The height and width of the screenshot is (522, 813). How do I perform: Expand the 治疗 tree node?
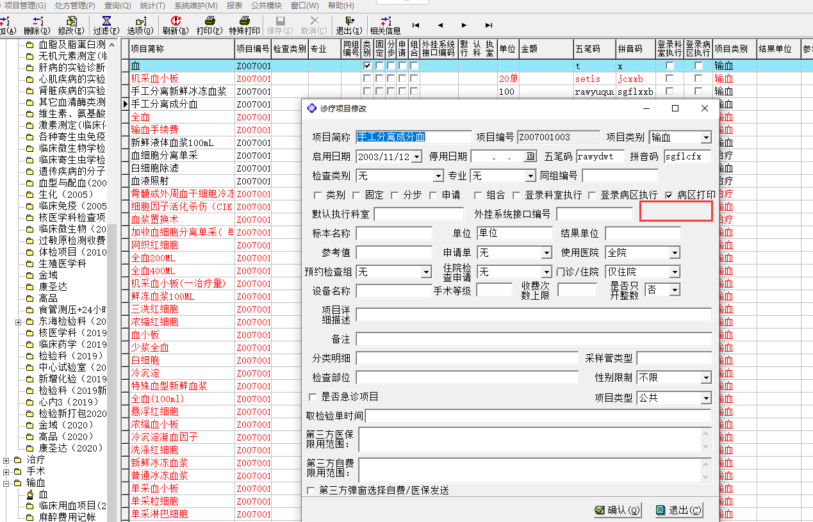pyautogui.click(x=6, y=460)
